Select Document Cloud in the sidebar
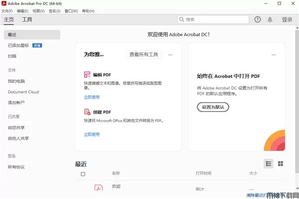Image resolution: width=299 pixels, height=199 pixels. click(23, 92)
